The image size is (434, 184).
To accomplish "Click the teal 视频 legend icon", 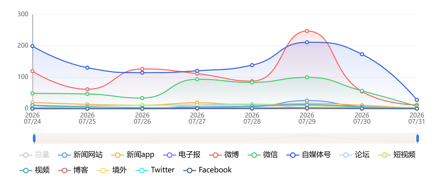I will (26, 170).
